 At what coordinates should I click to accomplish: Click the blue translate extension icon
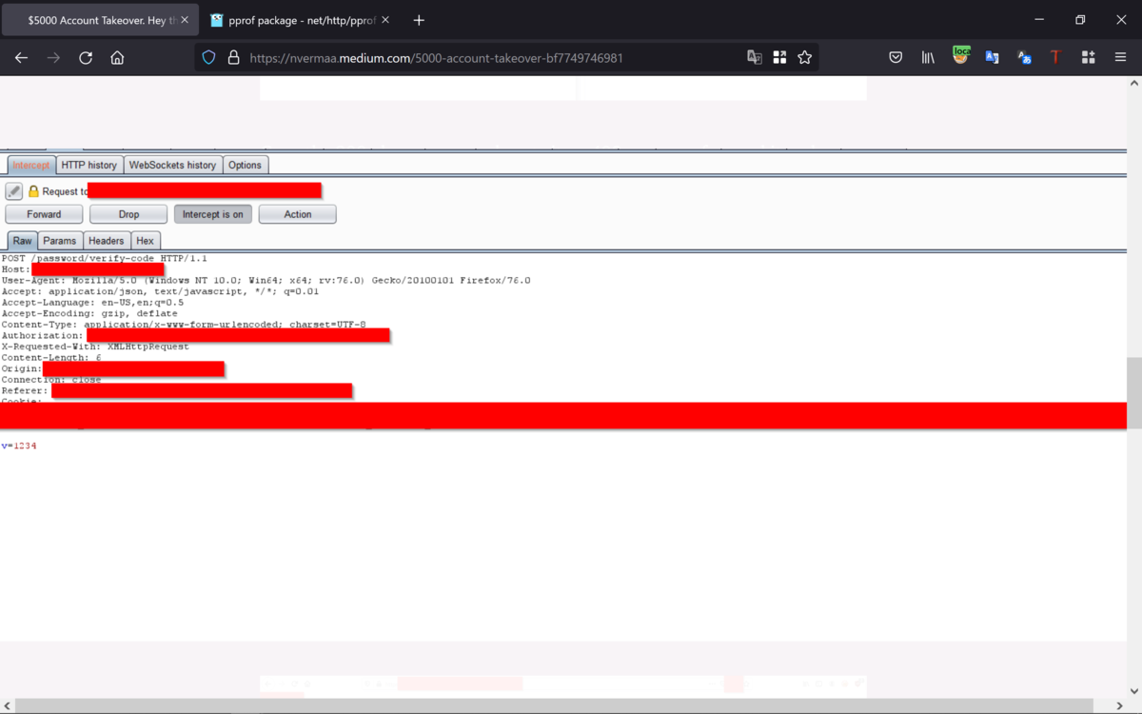(992, 58)
